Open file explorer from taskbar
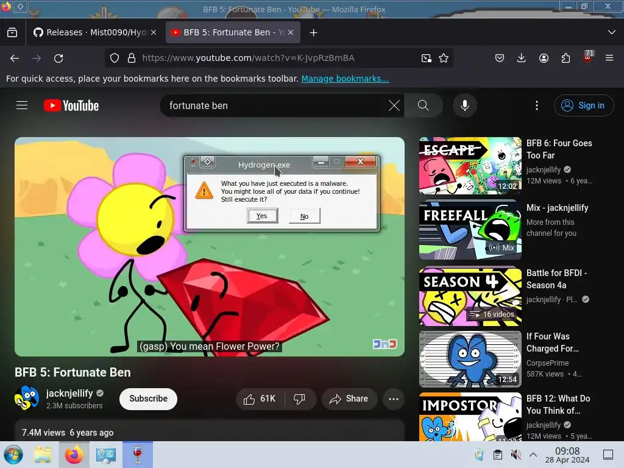Image resolution: width=624 pixels, height=468 pixels. coord(43,455)
